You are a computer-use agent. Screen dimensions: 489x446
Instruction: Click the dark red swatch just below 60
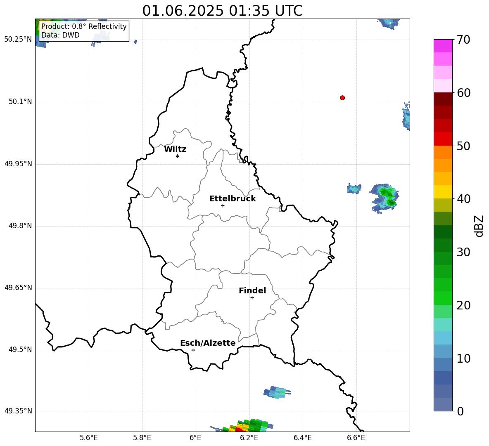point(443,99)
